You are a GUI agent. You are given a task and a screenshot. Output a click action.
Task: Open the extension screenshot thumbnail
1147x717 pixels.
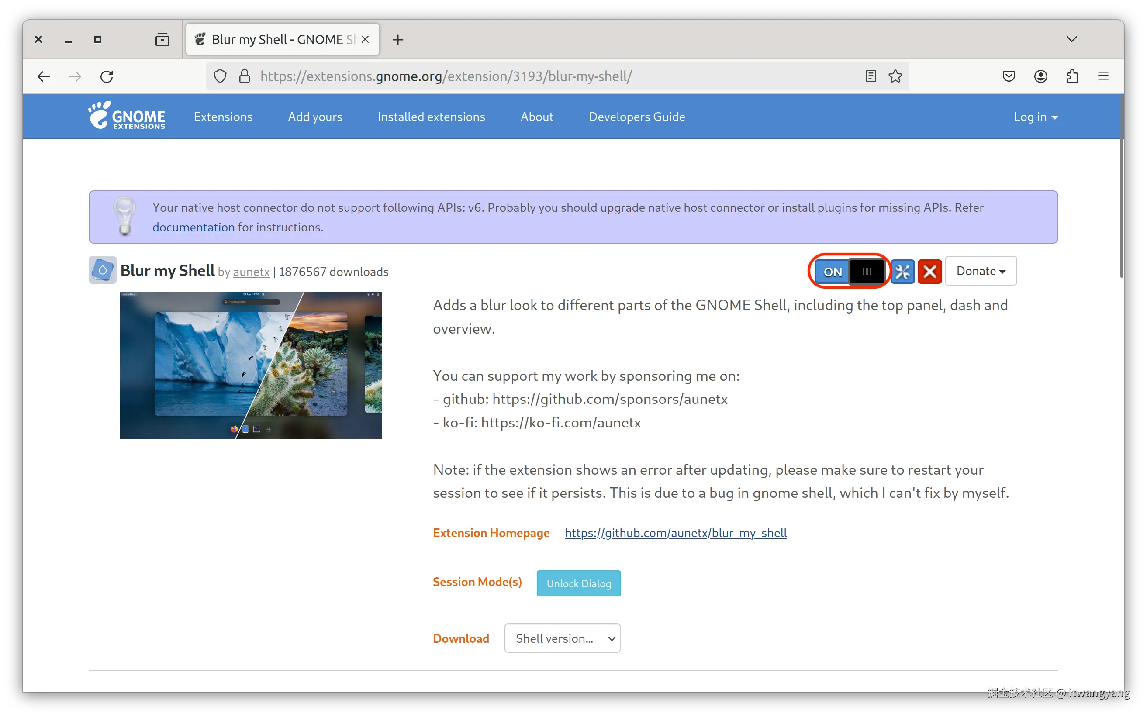click(251, 365)
